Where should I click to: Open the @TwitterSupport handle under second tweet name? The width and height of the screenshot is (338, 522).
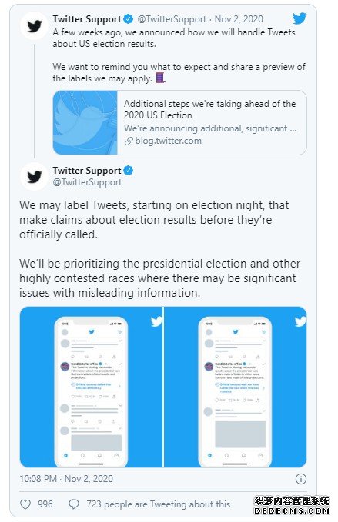87,182
